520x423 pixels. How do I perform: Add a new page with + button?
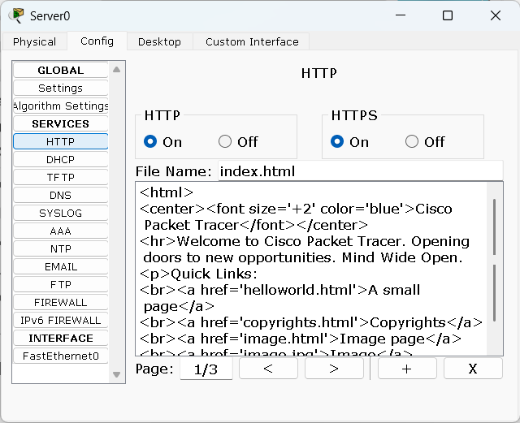[x=407, y=369]
